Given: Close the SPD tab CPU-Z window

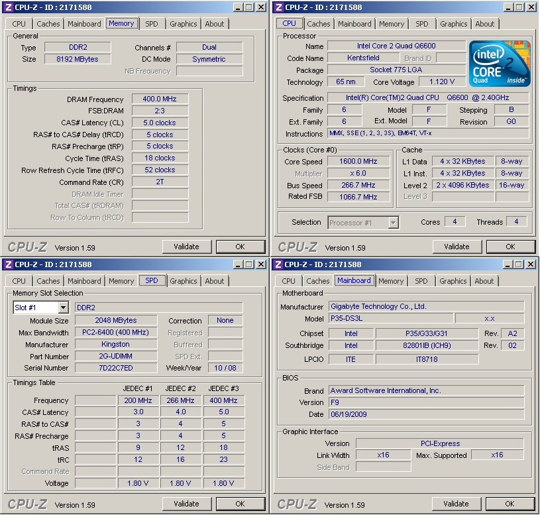Looking at the screenshot, I should click(x=262, y=264).
